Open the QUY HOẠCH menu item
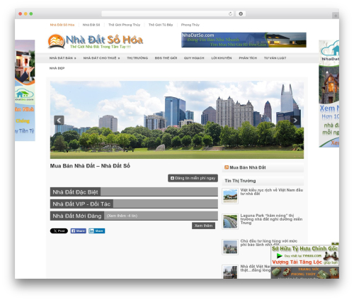Viewport: 354px width, 300px height. click(194, 58)
